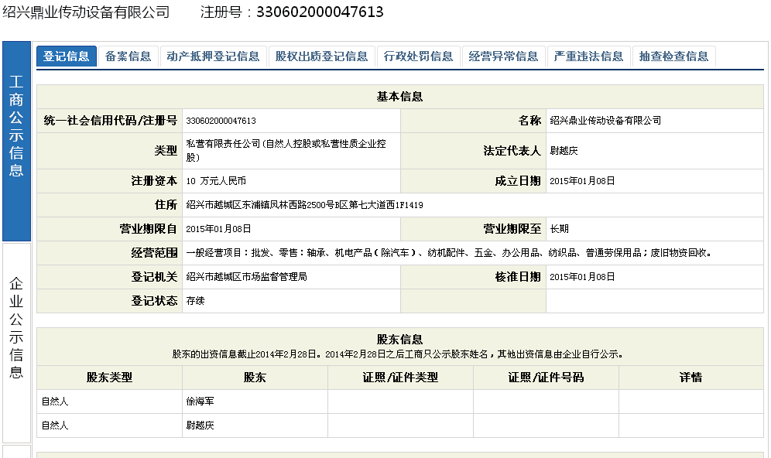Image resolution: width=771 pixels, height=458 pixels.
Task: Open the 股权出质登记信息 tab
Action: point(321,56)
